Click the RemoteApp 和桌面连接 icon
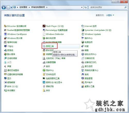Screen dimensions: 129x113 pyautogui.click(x=44, y=30)
